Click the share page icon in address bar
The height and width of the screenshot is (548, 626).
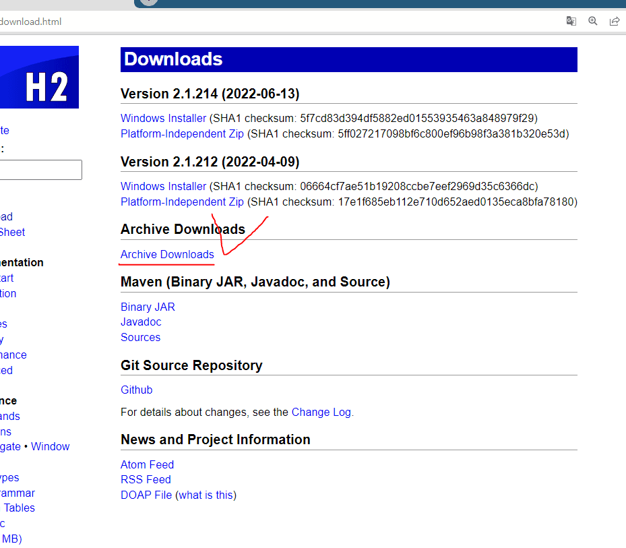[x=615, y=21]
